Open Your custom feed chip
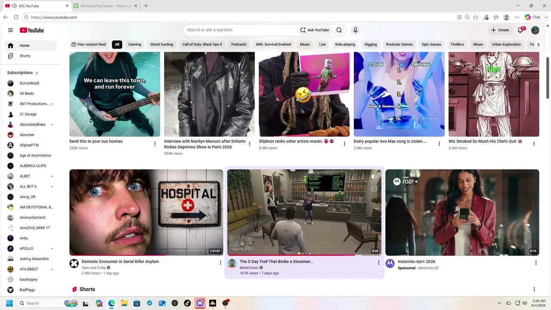 coord(89,44)
